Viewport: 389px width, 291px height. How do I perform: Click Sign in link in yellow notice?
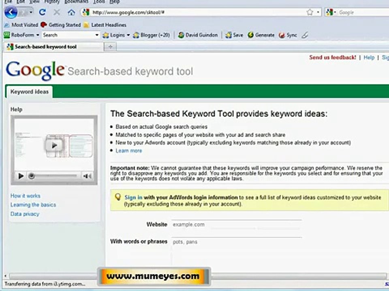[133, 198]
